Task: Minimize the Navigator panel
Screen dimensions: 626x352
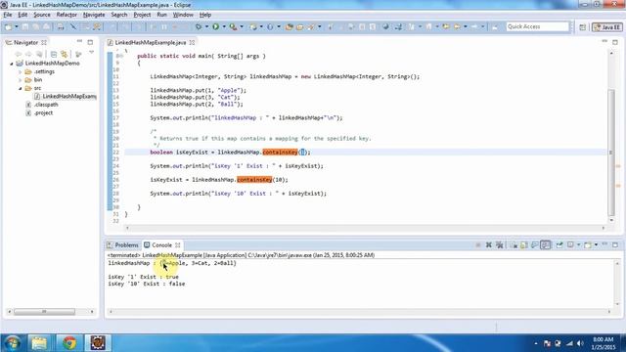Action: click(x=79, y=41)
